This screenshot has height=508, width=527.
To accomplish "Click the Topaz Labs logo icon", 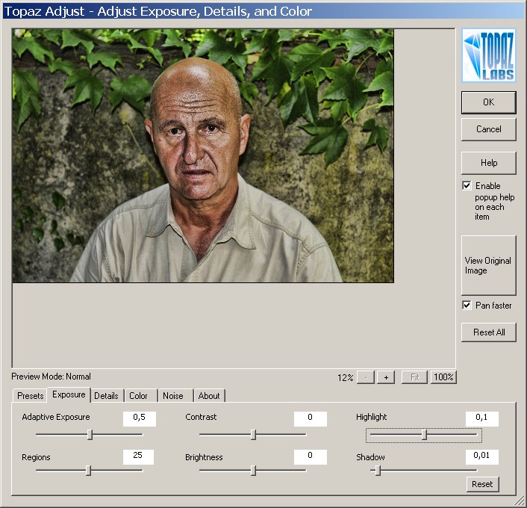I will coord(488,56).
